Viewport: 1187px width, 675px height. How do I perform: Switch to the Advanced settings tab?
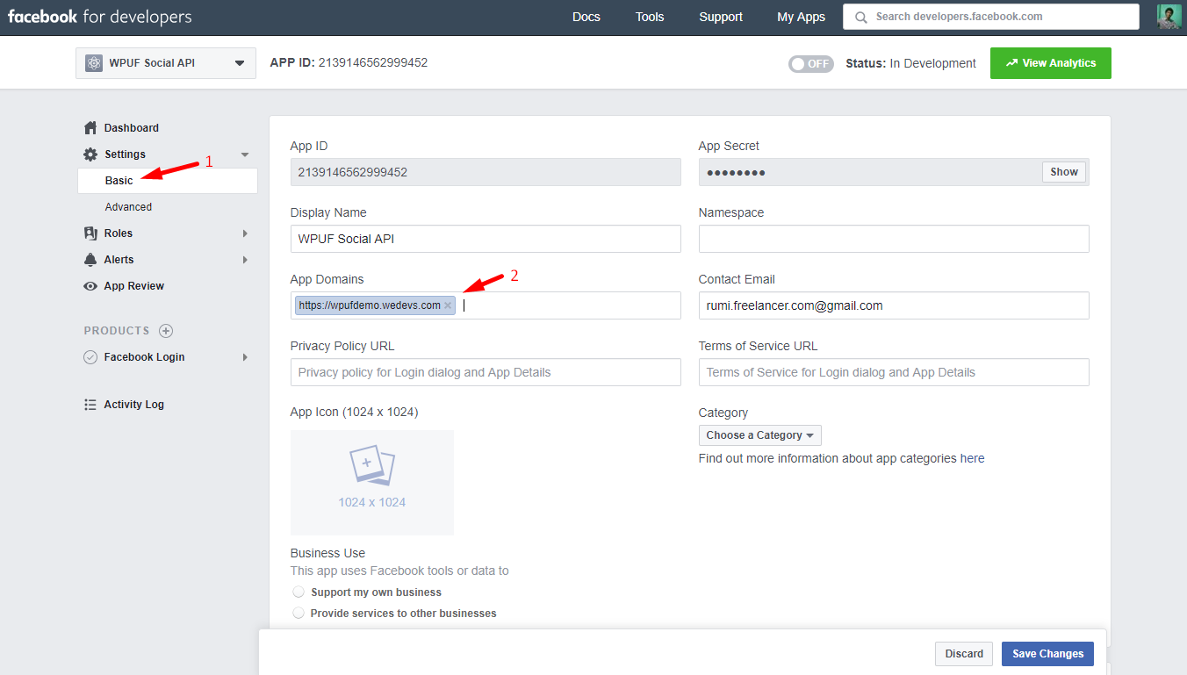click(x=128, y=206)
